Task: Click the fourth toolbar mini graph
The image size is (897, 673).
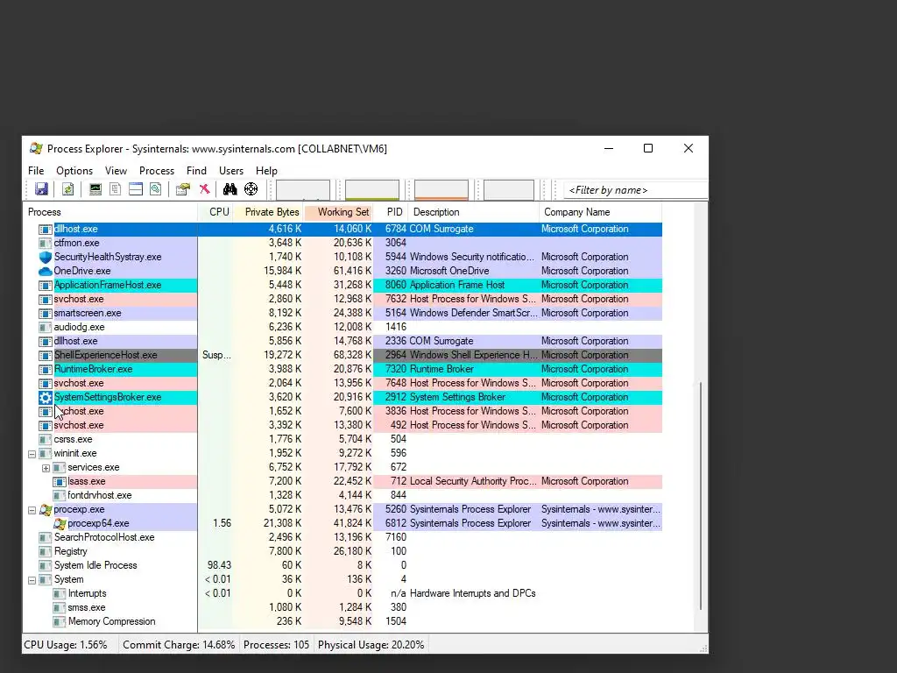Action: pyautogui.click(x=509, y=190)
